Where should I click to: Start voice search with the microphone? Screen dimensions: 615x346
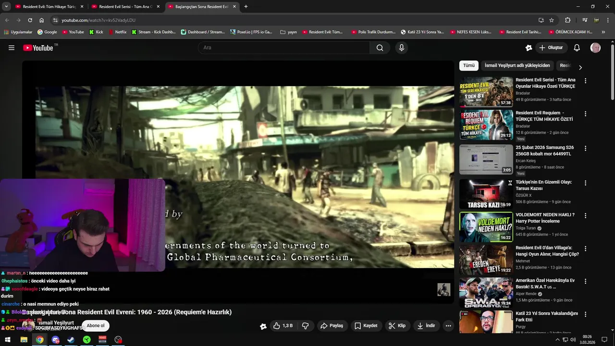[402, 48]
